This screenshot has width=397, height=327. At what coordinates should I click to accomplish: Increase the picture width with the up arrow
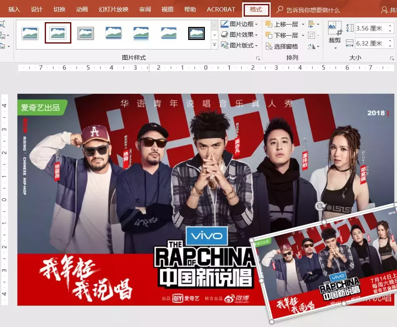391,41
